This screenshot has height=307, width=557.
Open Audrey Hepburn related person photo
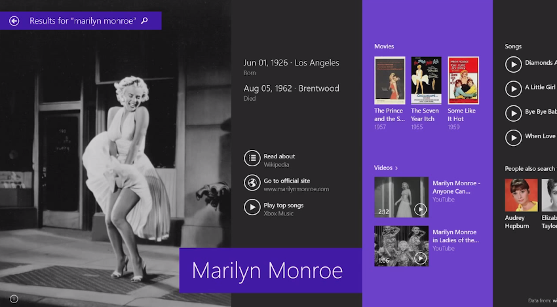(x=520, y=195)
